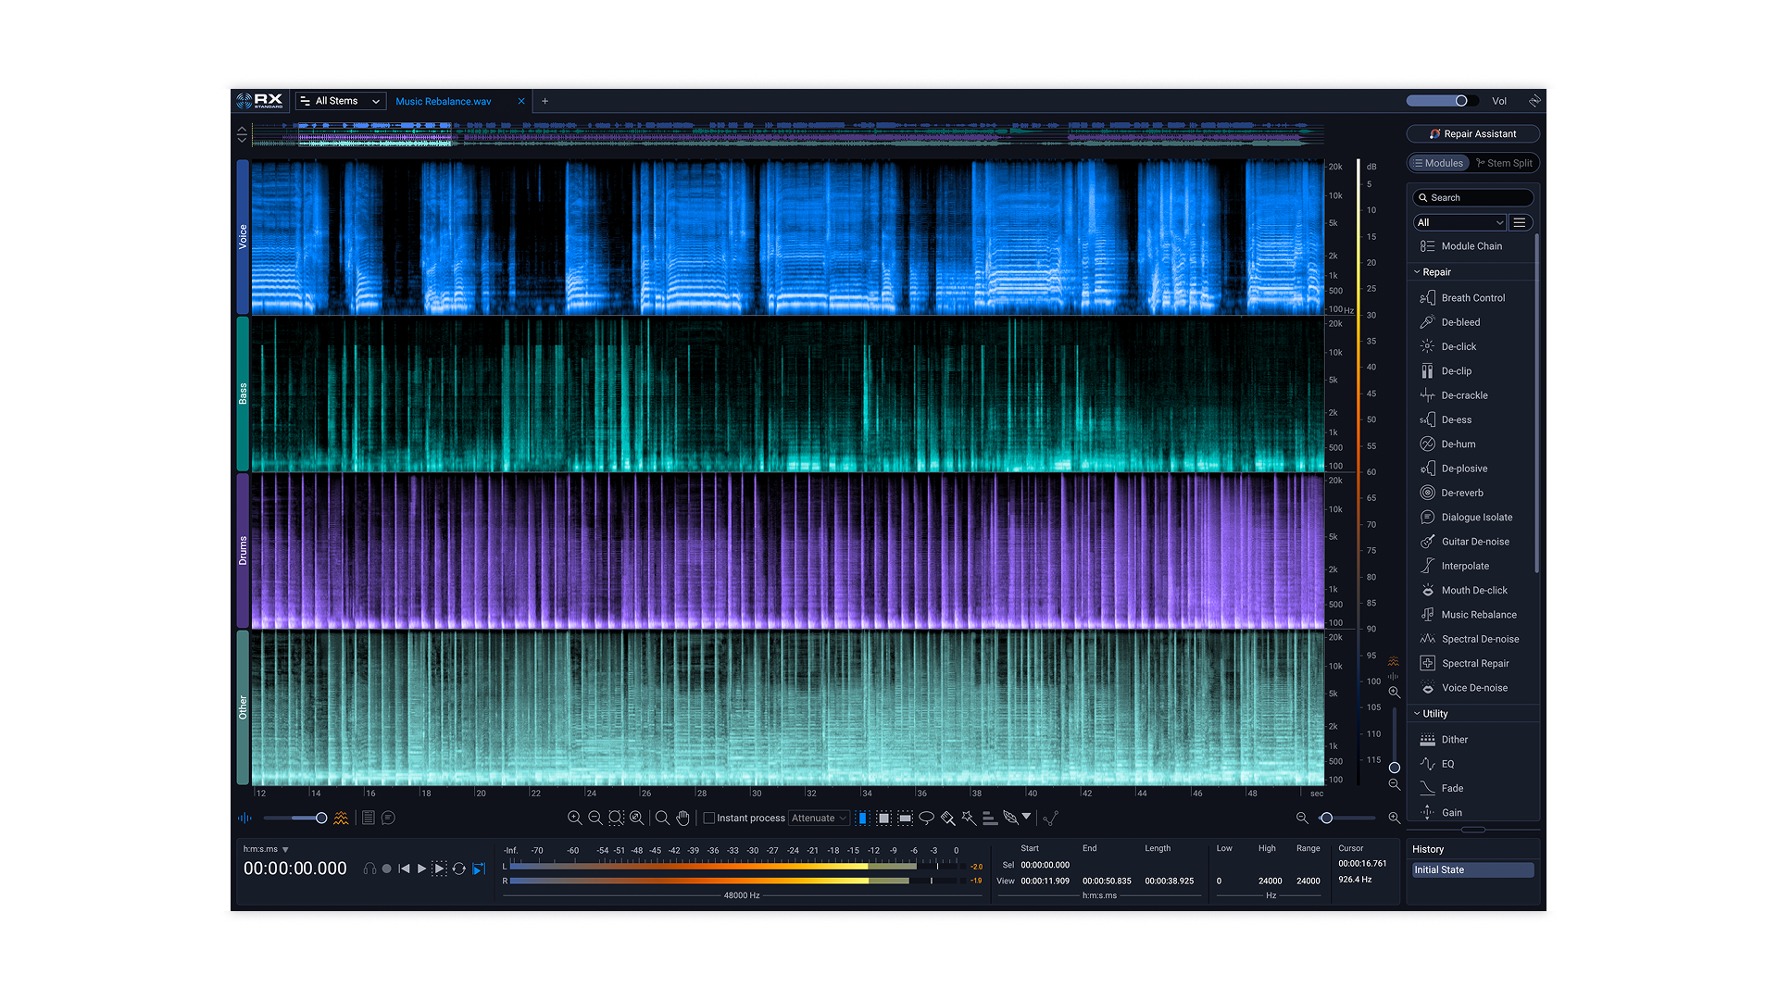Click the Repair Assistant button

click(x=1472, y=134)
